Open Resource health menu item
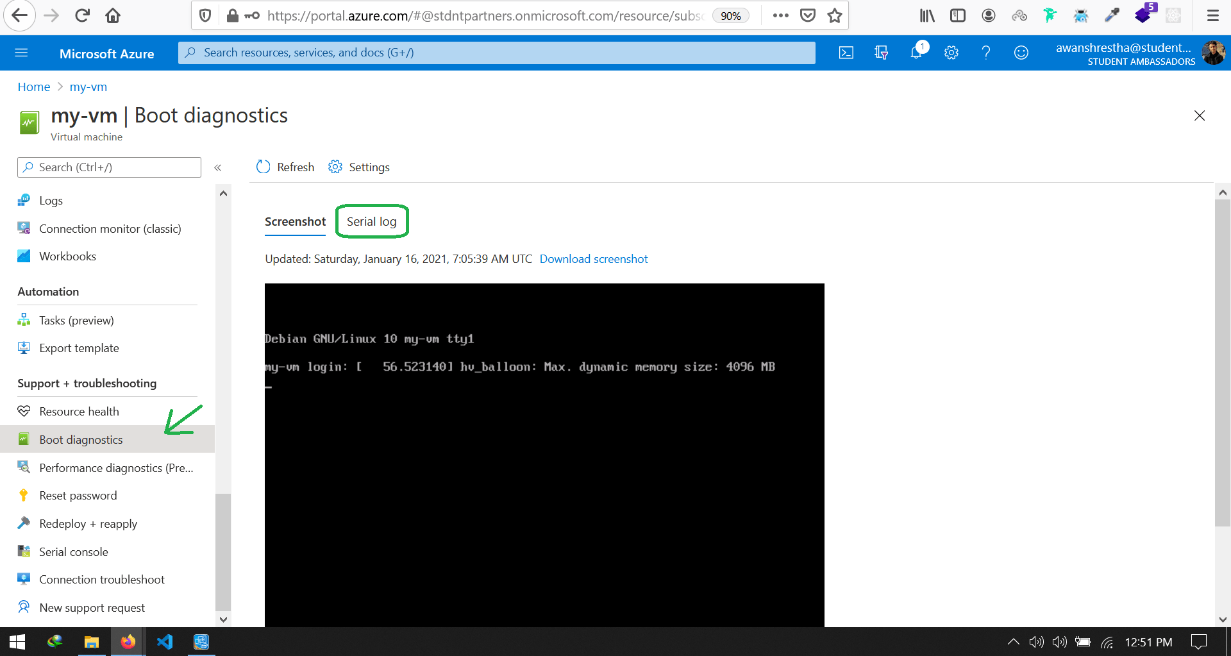This screenshot has width=1231, height=656. pyautogui.click(x=107, y=412)
